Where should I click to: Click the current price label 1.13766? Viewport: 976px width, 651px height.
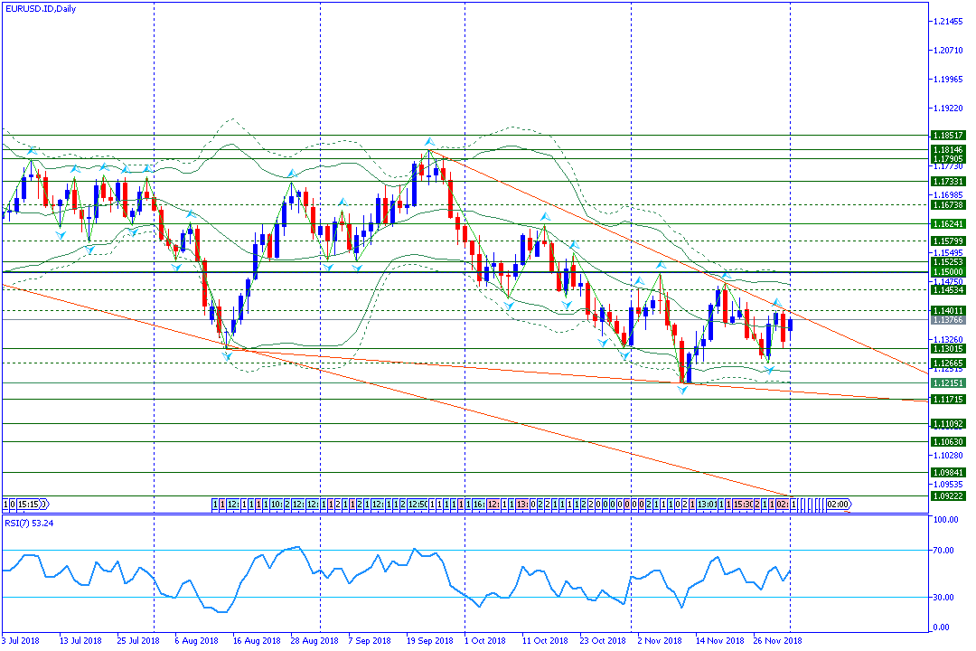[x=948, y=320]
